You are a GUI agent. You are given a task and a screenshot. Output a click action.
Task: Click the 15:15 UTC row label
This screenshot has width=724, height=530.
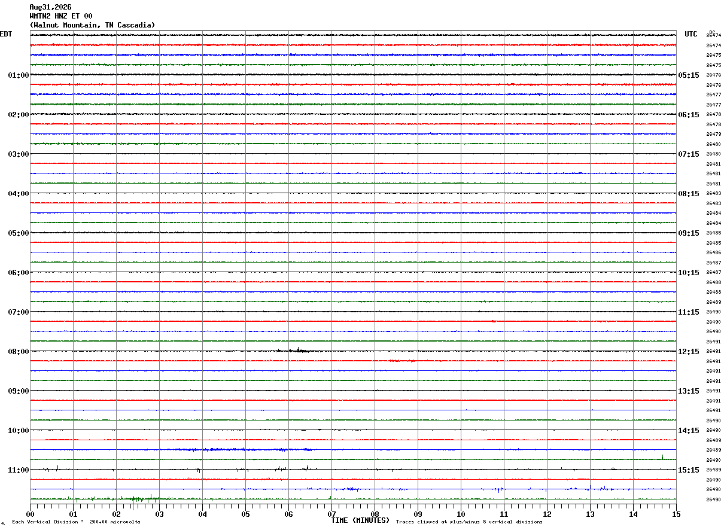tap(689, 470)
